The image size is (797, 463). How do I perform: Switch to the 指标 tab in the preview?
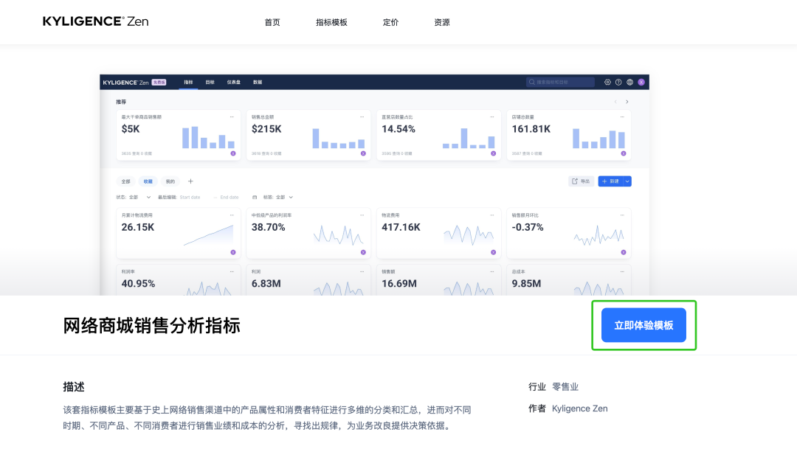[x=189, y=83]
